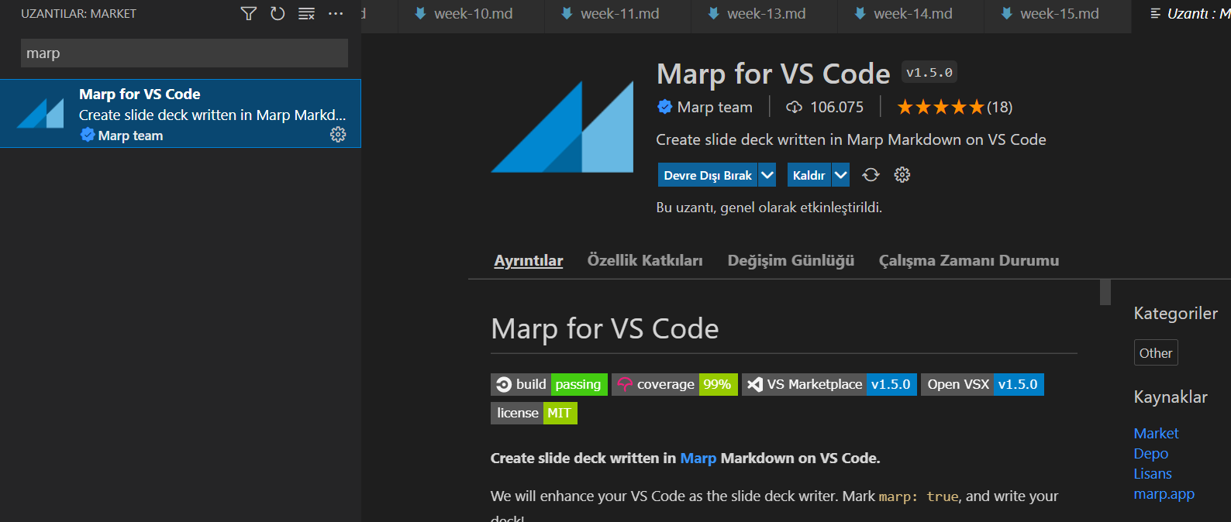1231x522 pixels.
Task: Open the extensions filter funnel icon
Action: click(248, 14)
